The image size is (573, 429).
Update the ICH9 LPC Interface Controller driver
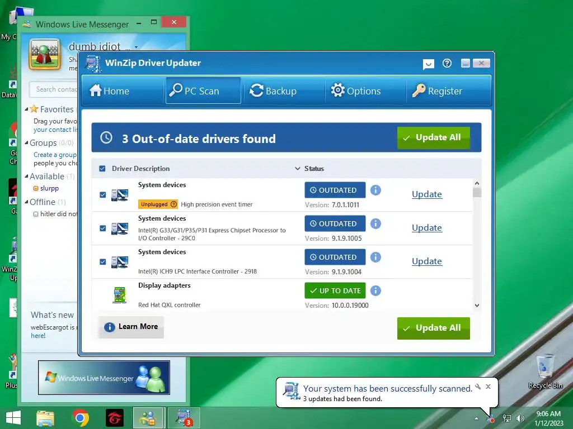pyautogui.click(x=427, y=261)
